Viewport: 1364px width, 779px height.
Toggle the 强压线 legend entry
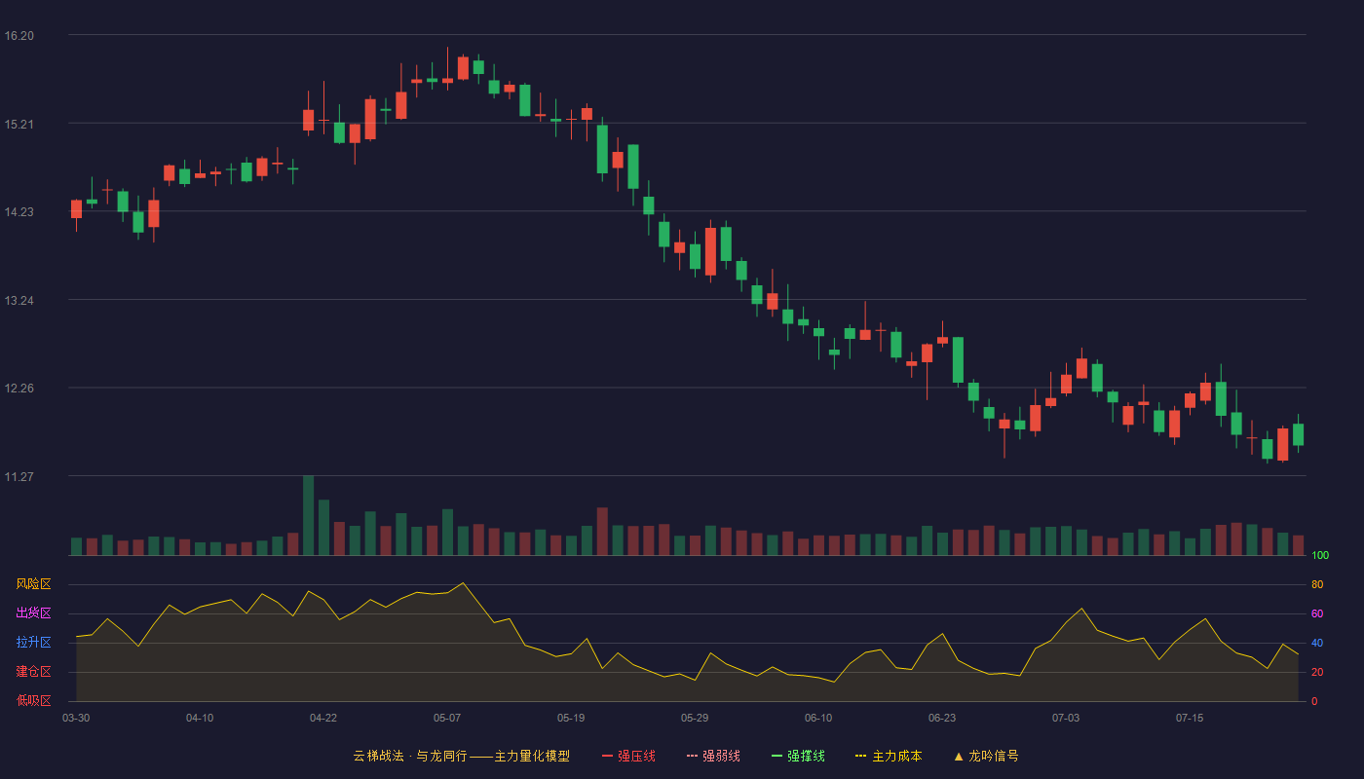pyautogui.click(x=628, y=756)
